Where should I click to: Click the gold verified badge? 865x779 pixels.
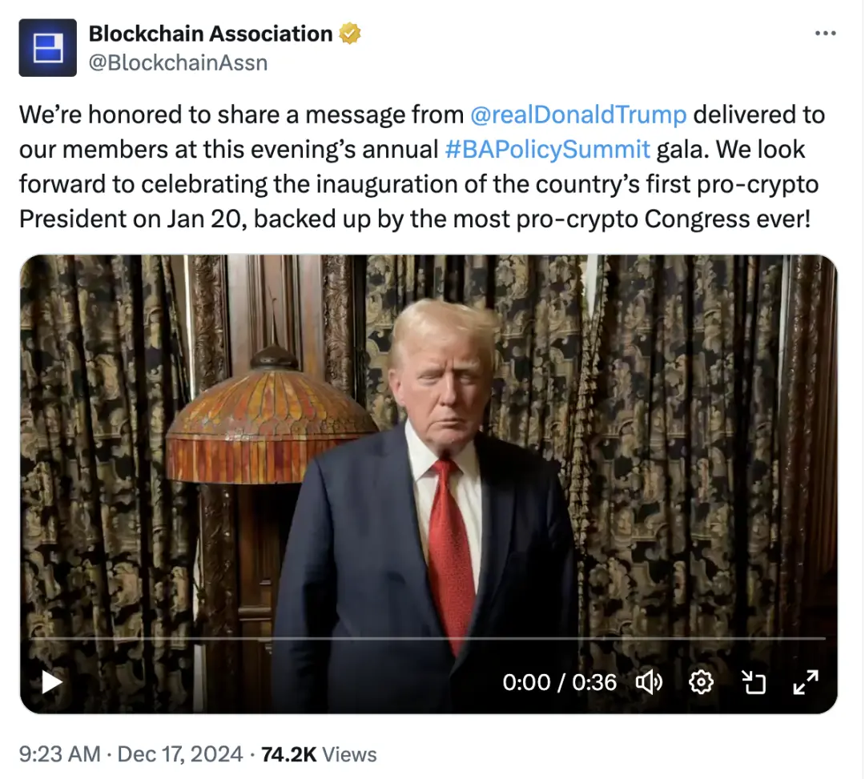pyautogui.click(x=350, y=34)
